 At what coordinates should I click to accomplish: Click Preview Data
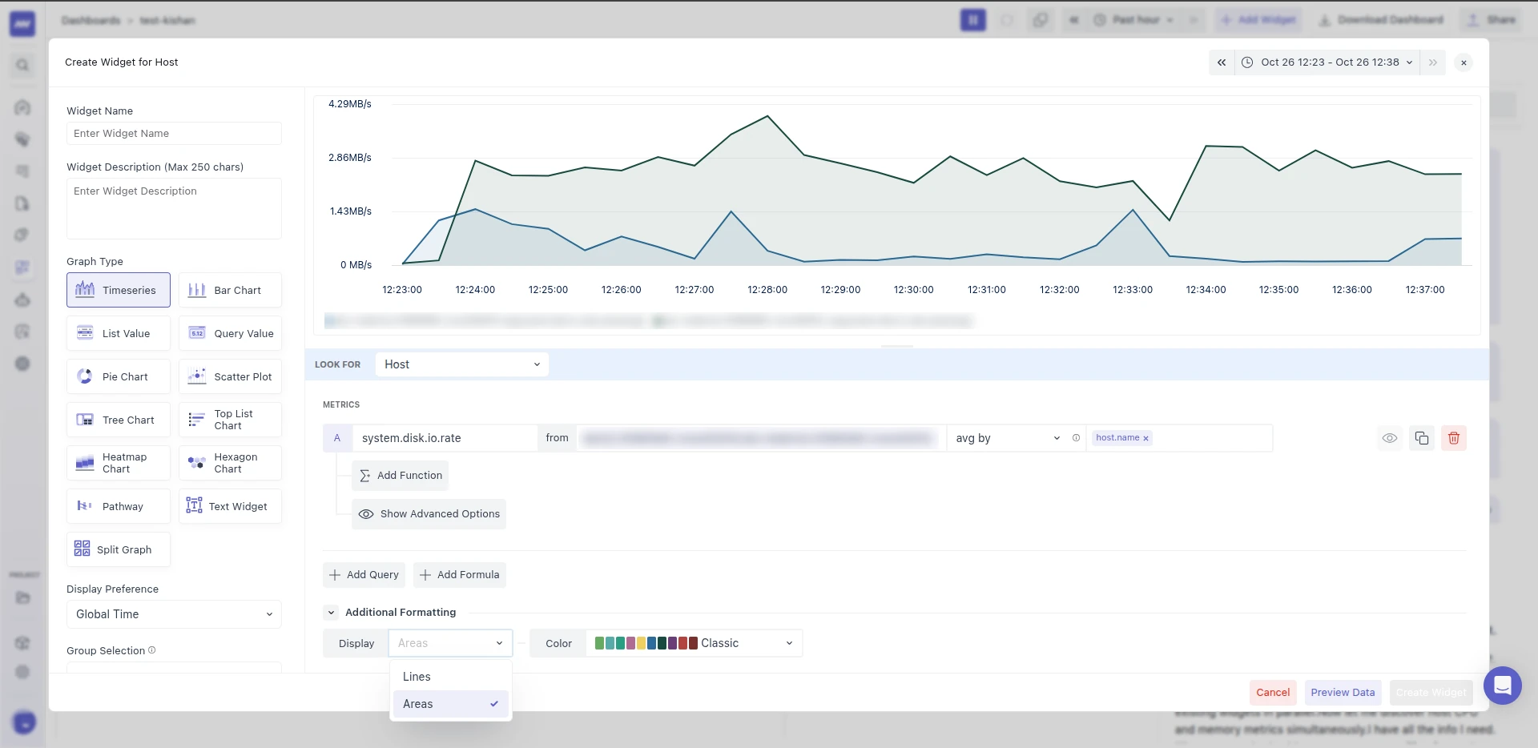click(x=1343, y=693)
